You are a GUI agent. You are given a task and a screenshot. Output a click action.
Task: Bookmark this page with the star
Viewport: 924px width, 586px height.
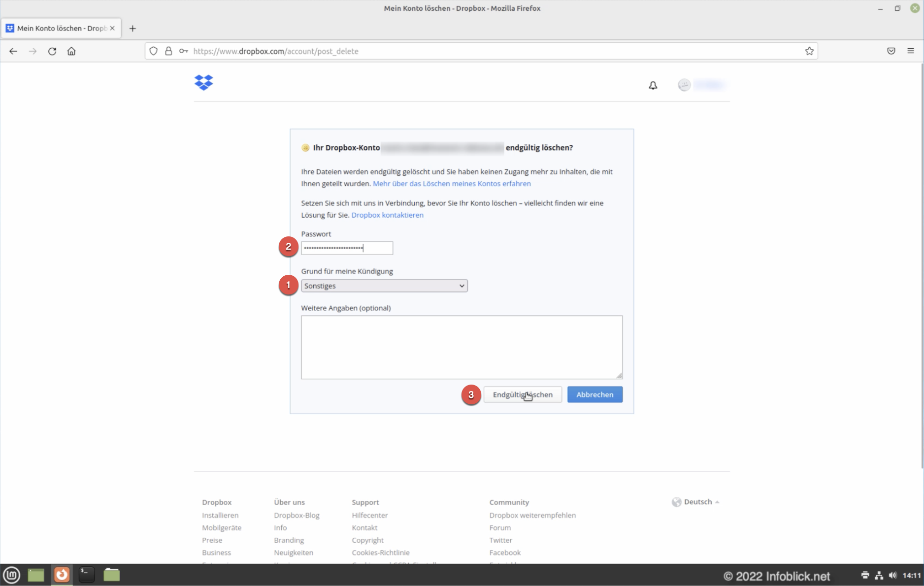coord(809,51)
